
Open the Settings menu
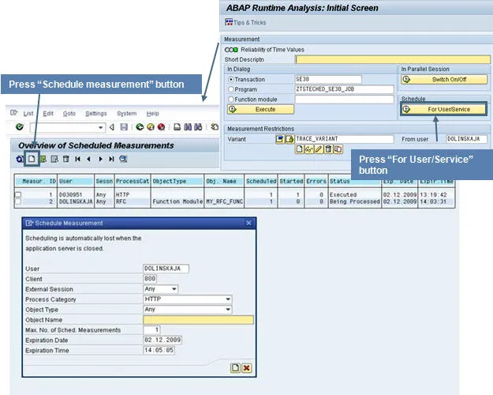tap(95, 114)
